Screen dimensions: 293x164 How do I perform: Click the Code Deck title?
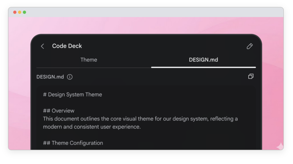(67, 46)
